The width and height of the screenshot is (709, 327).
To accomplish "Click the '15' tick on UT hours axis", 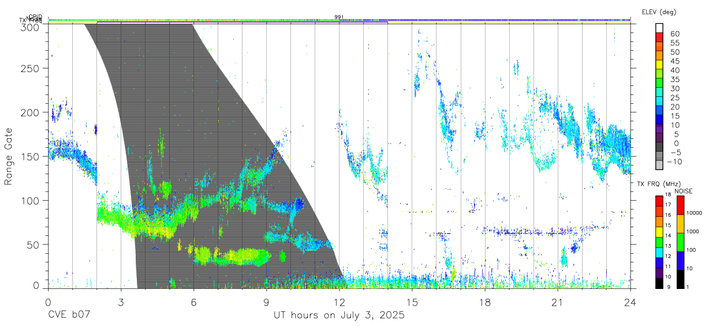I will tap(412, 303).
